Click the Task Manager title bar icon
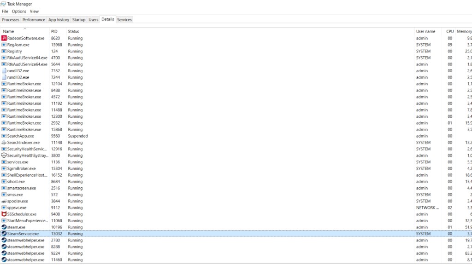This screenshot has width=472, height=265. point(4,4)
